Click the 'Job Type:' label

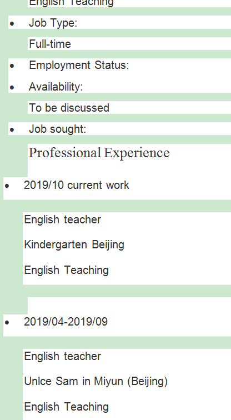(53, 23)
